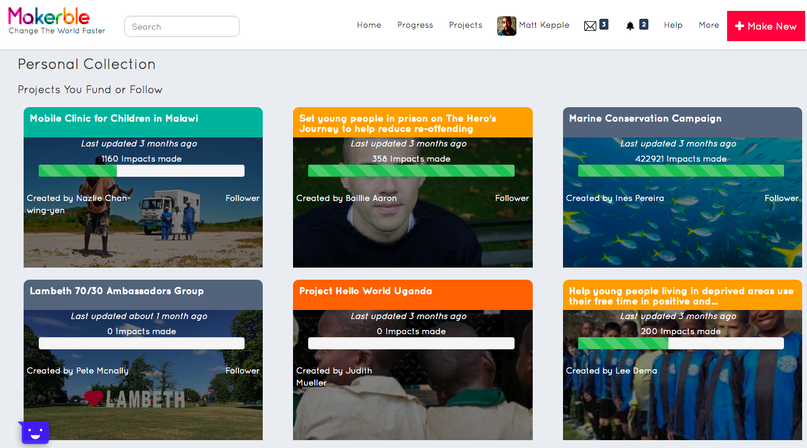
Task: Open Project Hello World Uganda title
Action: point(366,291)
